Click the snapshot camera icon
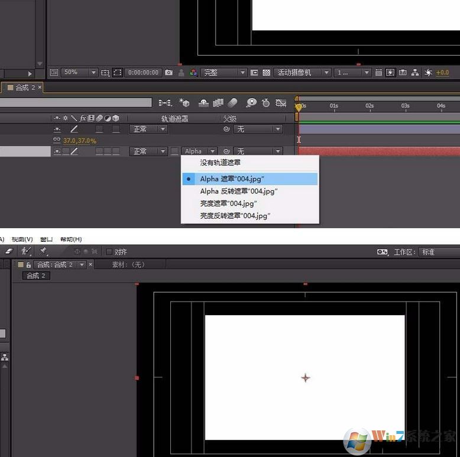Image resolution: width=460 pixels, height=457 pixels. click(169, 72)
